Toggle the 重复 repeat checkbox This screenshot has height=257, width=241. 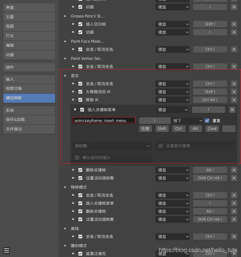click(x=207, y=121)
